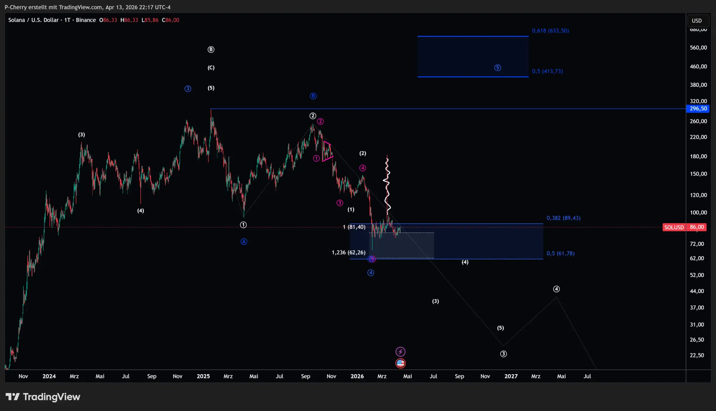Click the 2027 label on the time axis
Viewport: 716px width, 411px height.
click(x=511, y=376)
